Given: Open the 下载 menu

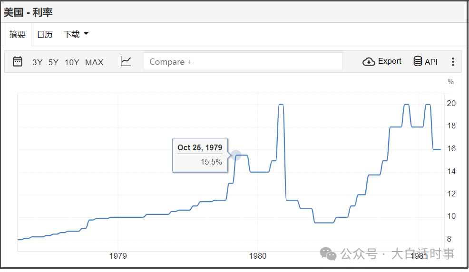Looking at the screenshot, I should point(72,34).
